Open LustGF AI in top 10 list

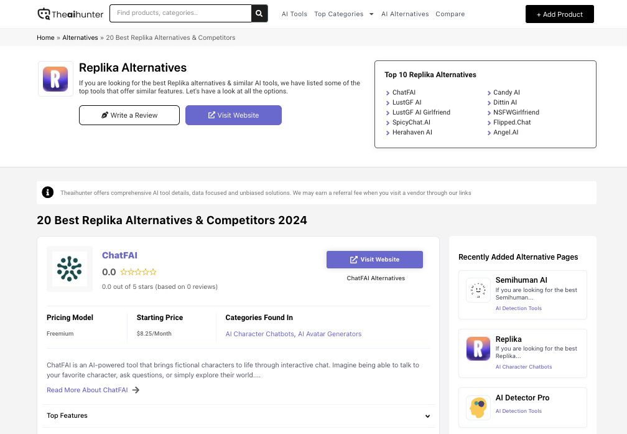(x=407, y=103)
